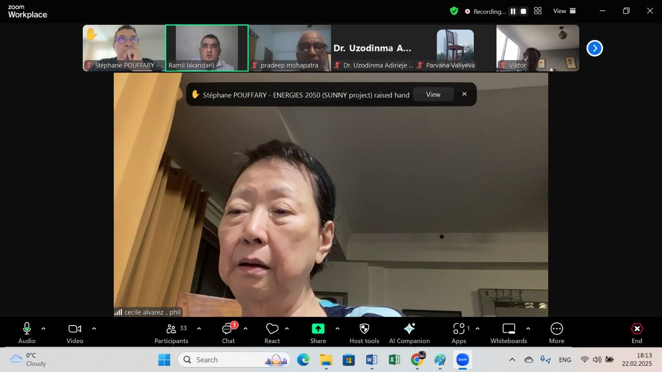Stop the recording
The width and height of the screenshot is (662, 372).
524,12
